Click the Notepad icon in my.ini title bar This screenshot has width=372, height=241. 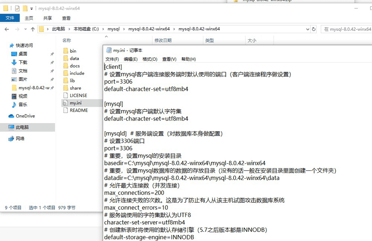[109, 50]
